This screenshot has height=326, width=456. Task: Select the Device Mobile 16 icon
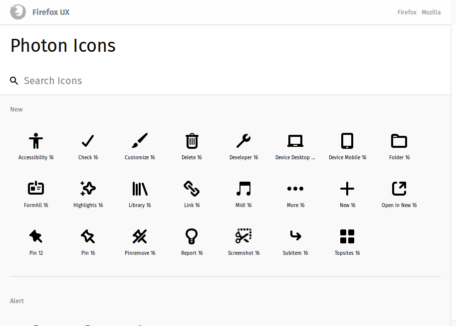347,141
